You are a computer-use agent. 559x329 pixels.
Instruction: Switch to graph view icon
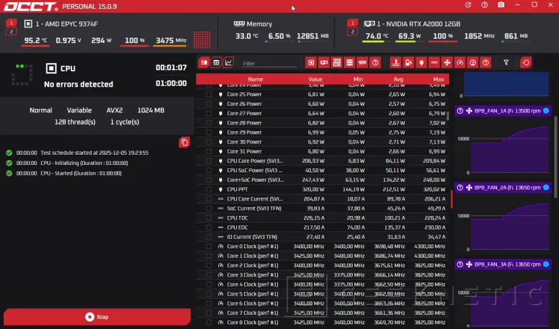coord(229,63)
